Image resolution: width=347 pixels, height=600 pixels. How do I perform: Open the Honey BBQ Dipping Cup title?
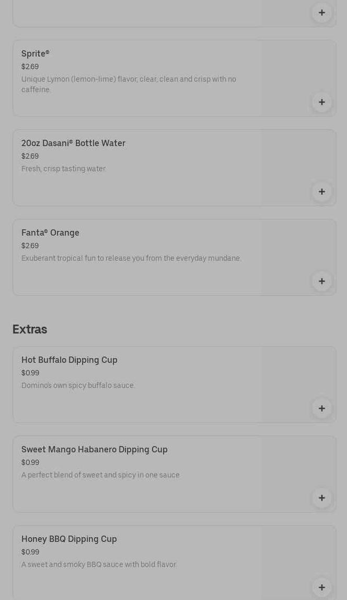click(69, 539)
